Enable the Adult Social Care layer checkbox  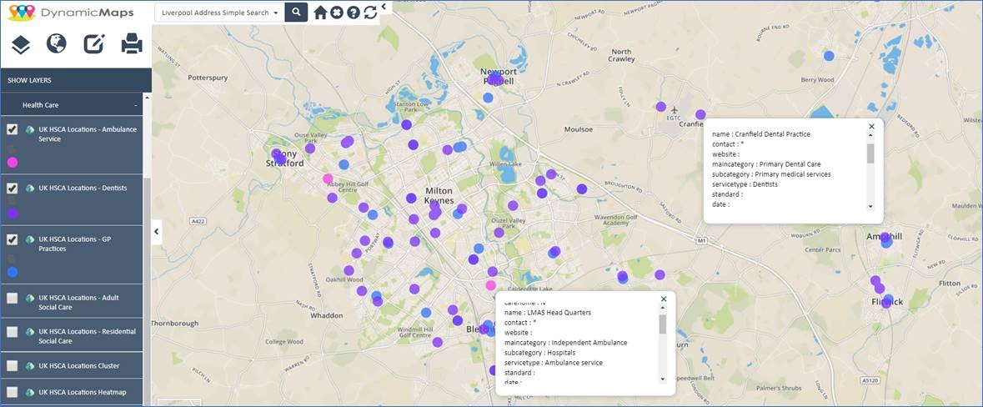point(12,299)
